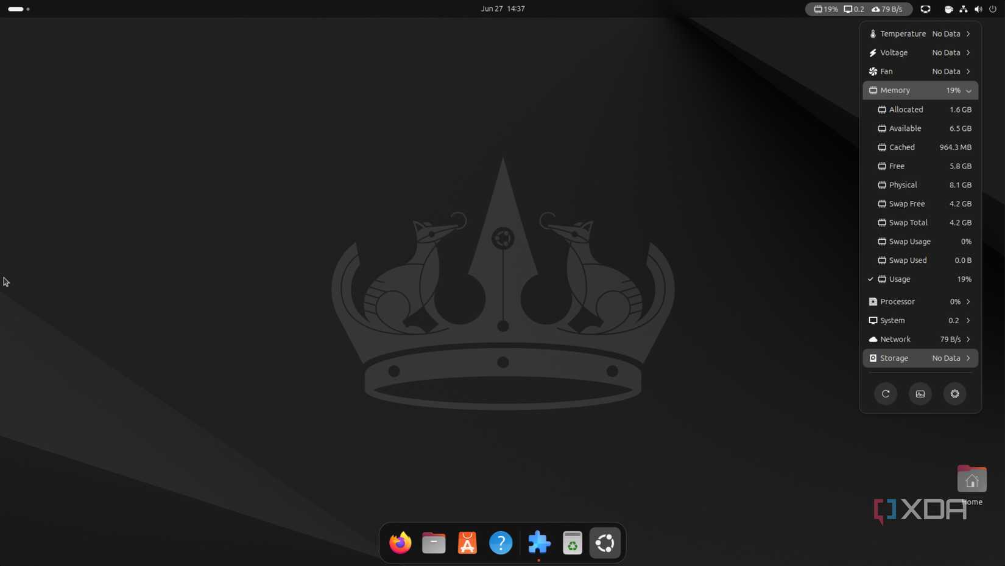Expand the Temperature sensor group
Screen dimensions: 1005x566
(x=920, y=34)
